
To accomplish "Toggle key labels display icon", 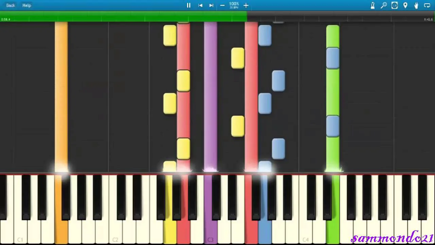I will pos(395,5).
